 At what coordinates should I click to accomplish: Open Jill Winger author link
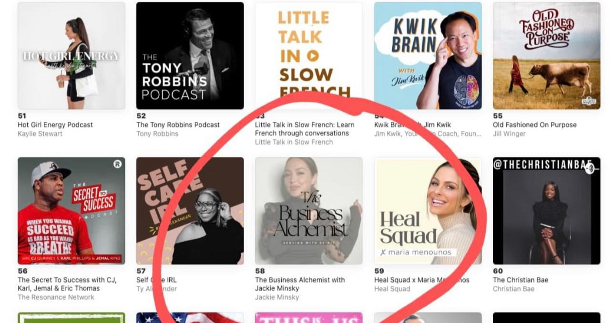tap(509, 134)
